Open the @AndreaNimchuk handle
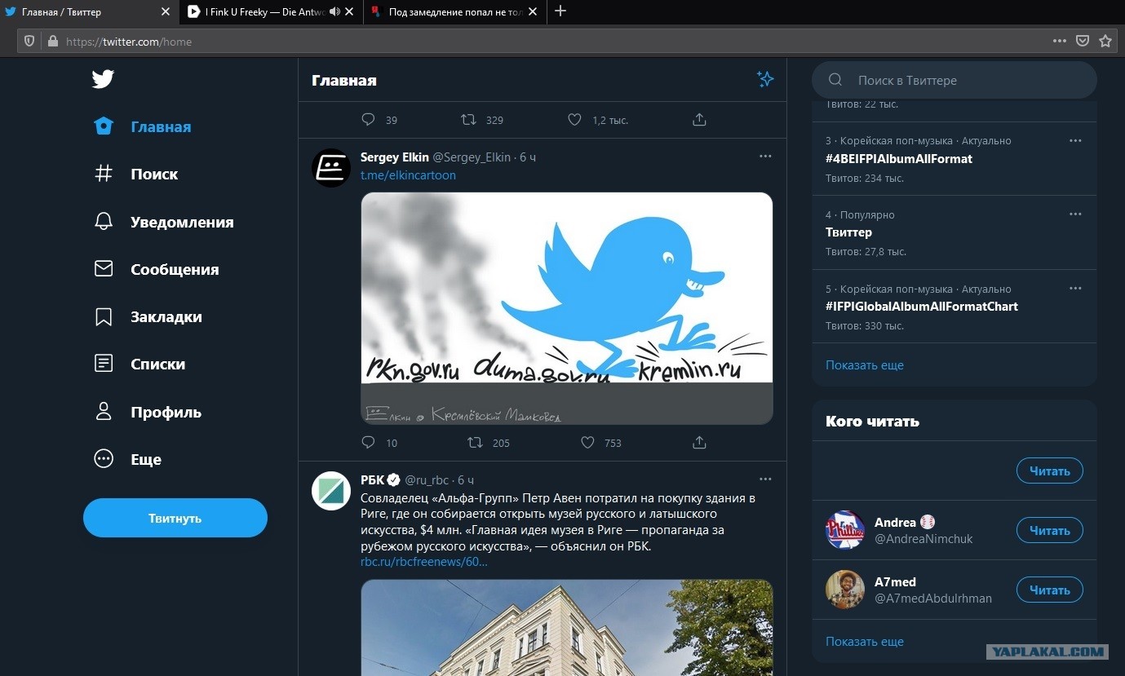1125x676 pixels. coord(923,539)
